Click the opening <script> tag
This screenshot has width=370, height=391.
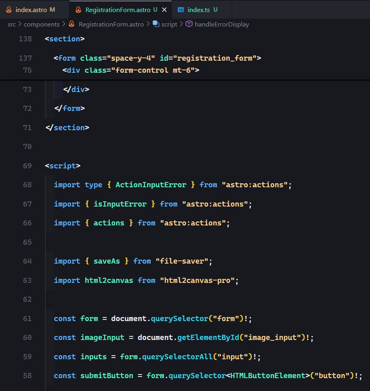pos(63,166)
